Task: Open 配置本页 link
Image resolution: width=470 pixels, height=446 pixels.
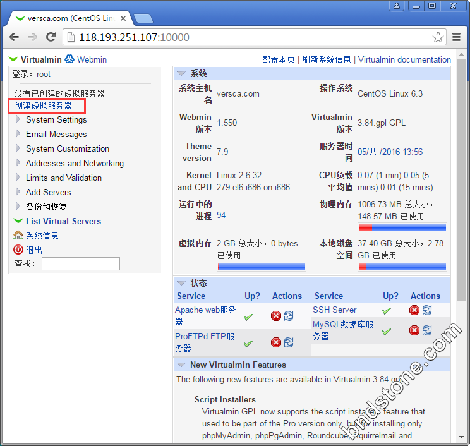Action: [279, 59]
